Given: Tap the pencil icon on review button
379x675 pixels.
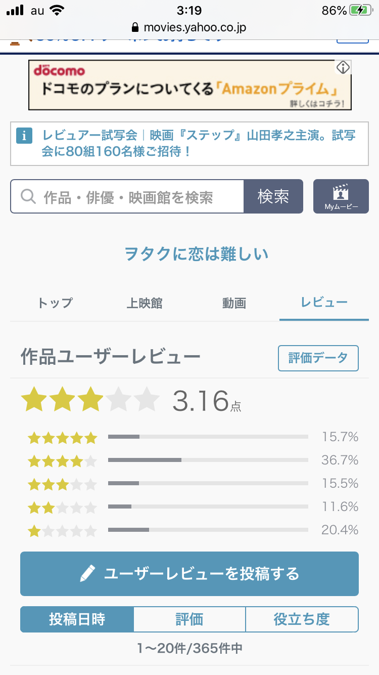Looking at the screenshot, I should [87, 574].
